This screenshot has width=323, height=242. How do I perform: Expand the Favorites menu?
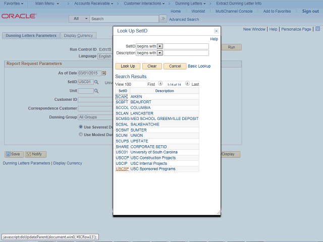tap(14, 4)
